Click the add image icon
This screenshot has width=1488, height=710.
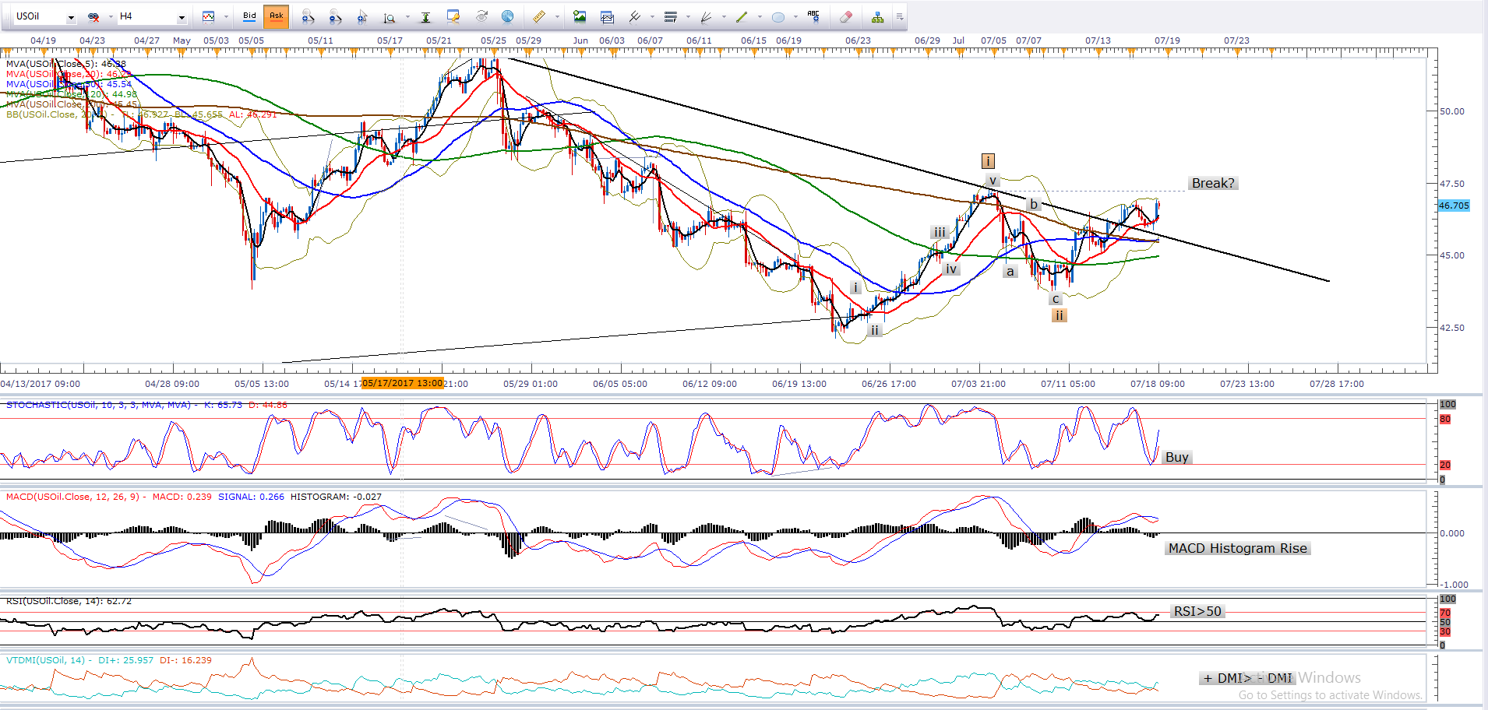click(x=580, y=16)
